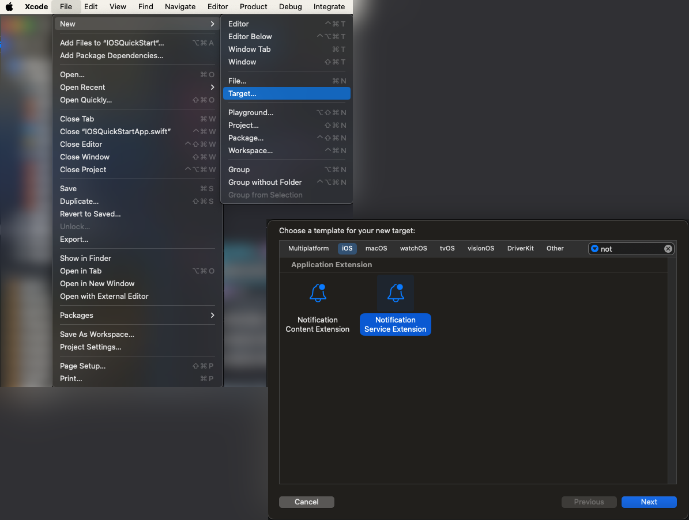
Task: Switch to the watchOS platform tab
Action: pos(413,248)
